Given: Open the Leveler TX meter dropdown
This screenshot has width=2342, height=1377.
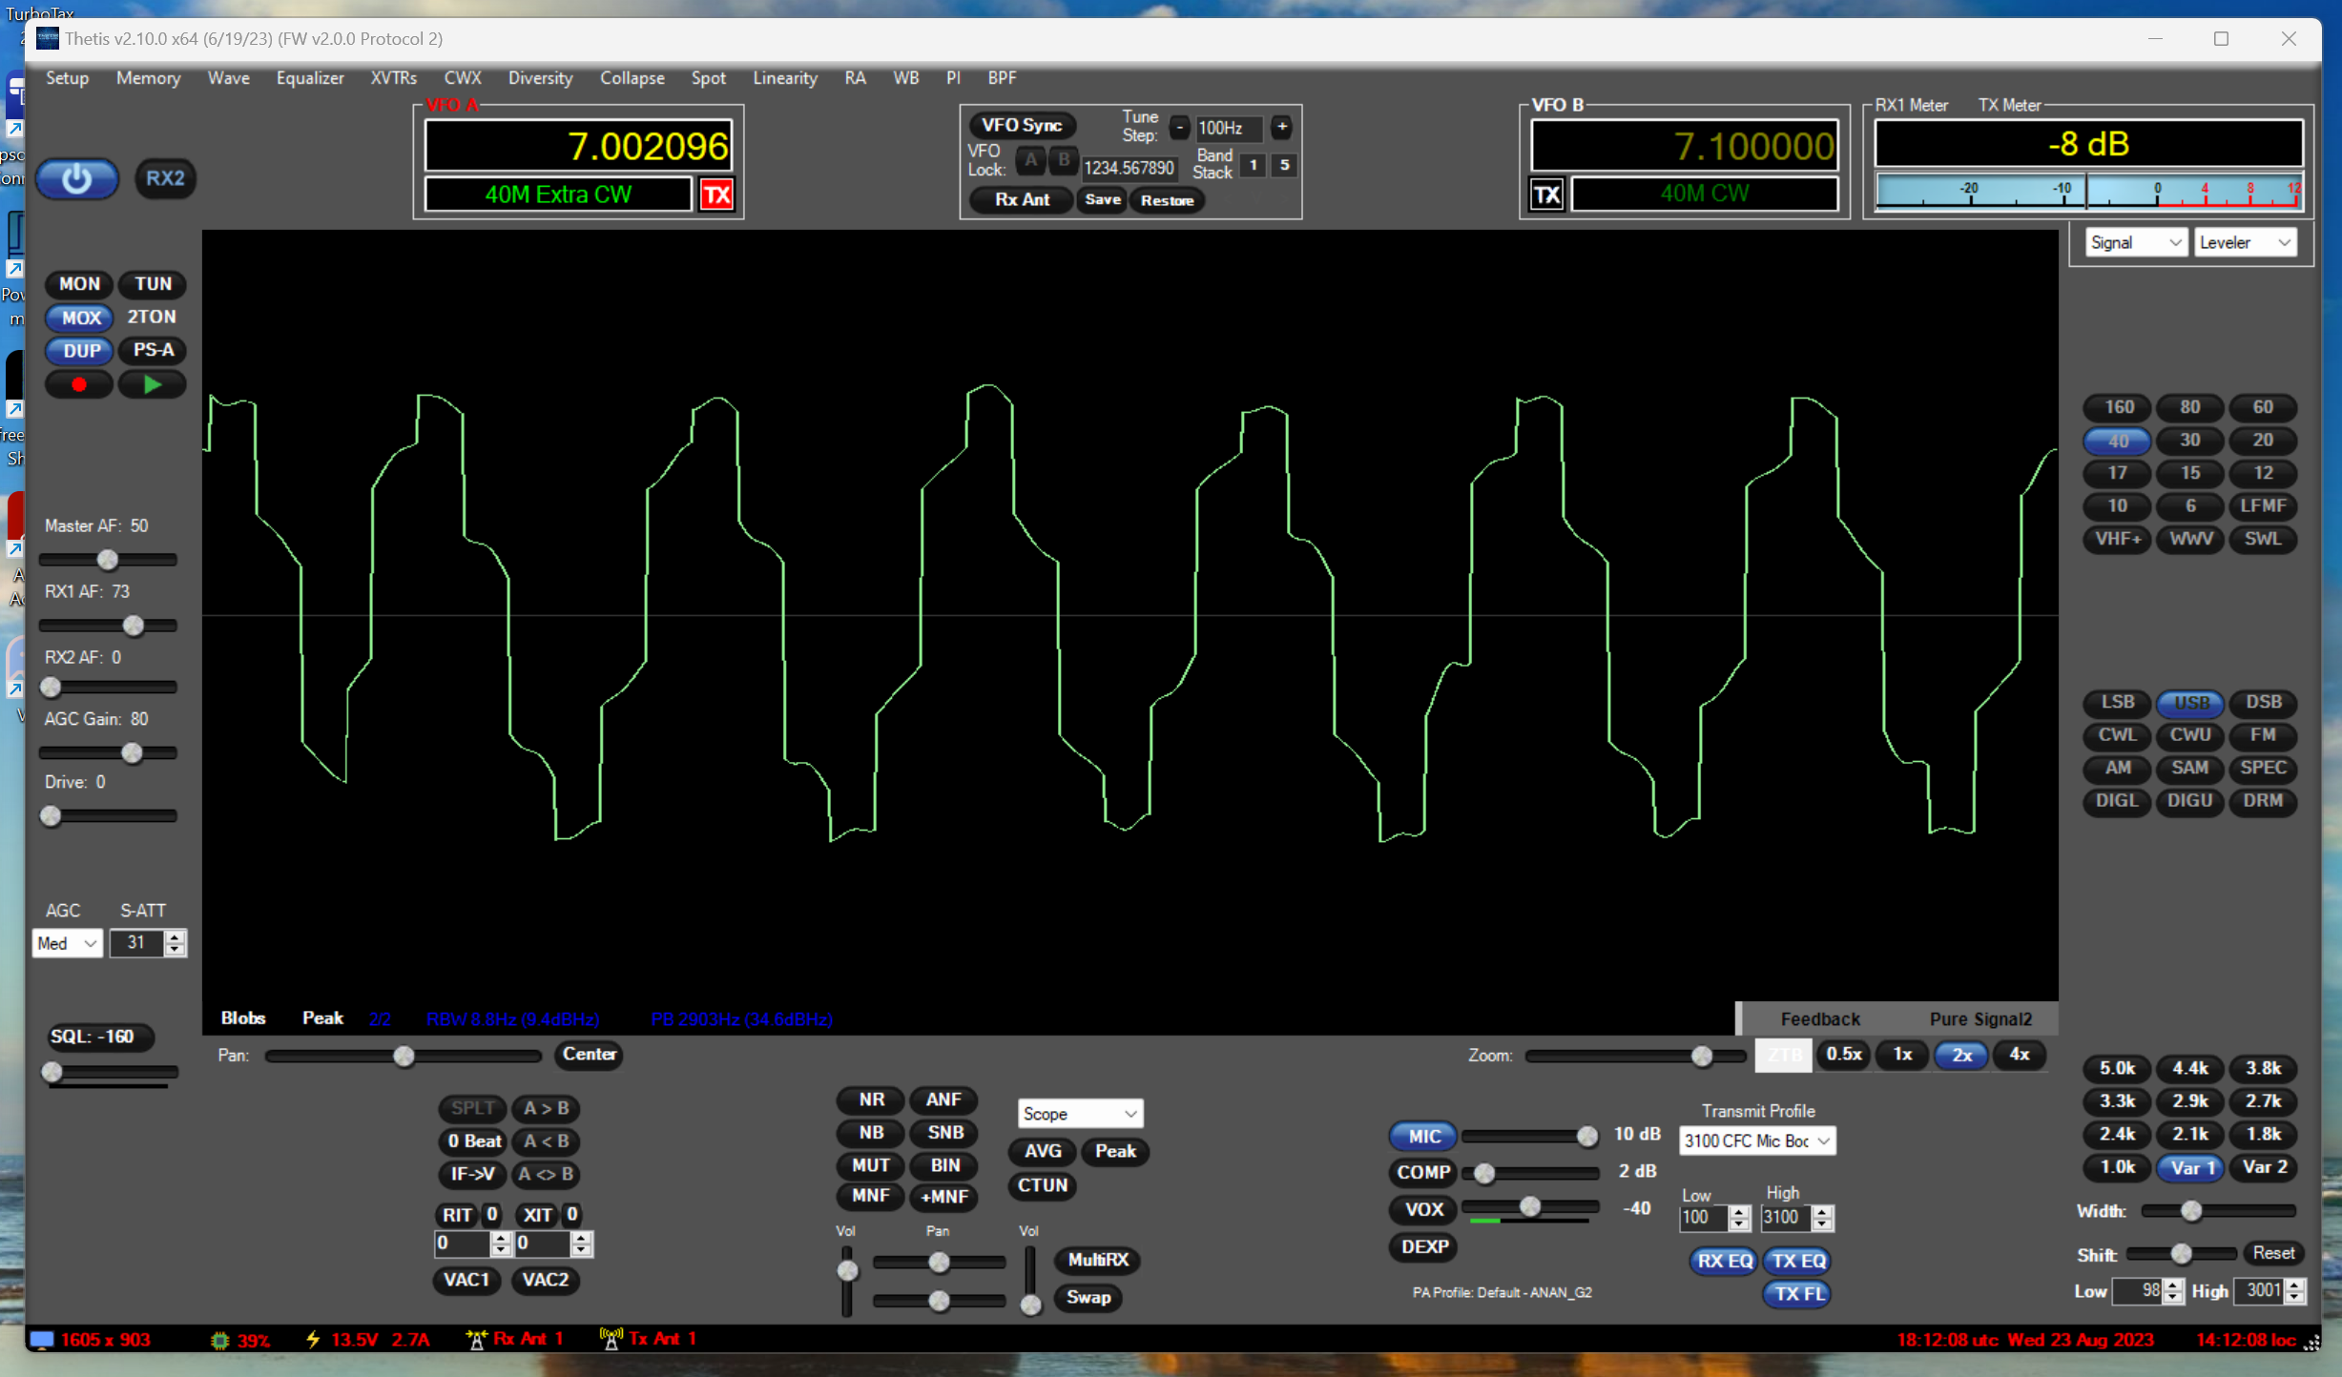Looking at the screenshot, I should [2245, 242].
